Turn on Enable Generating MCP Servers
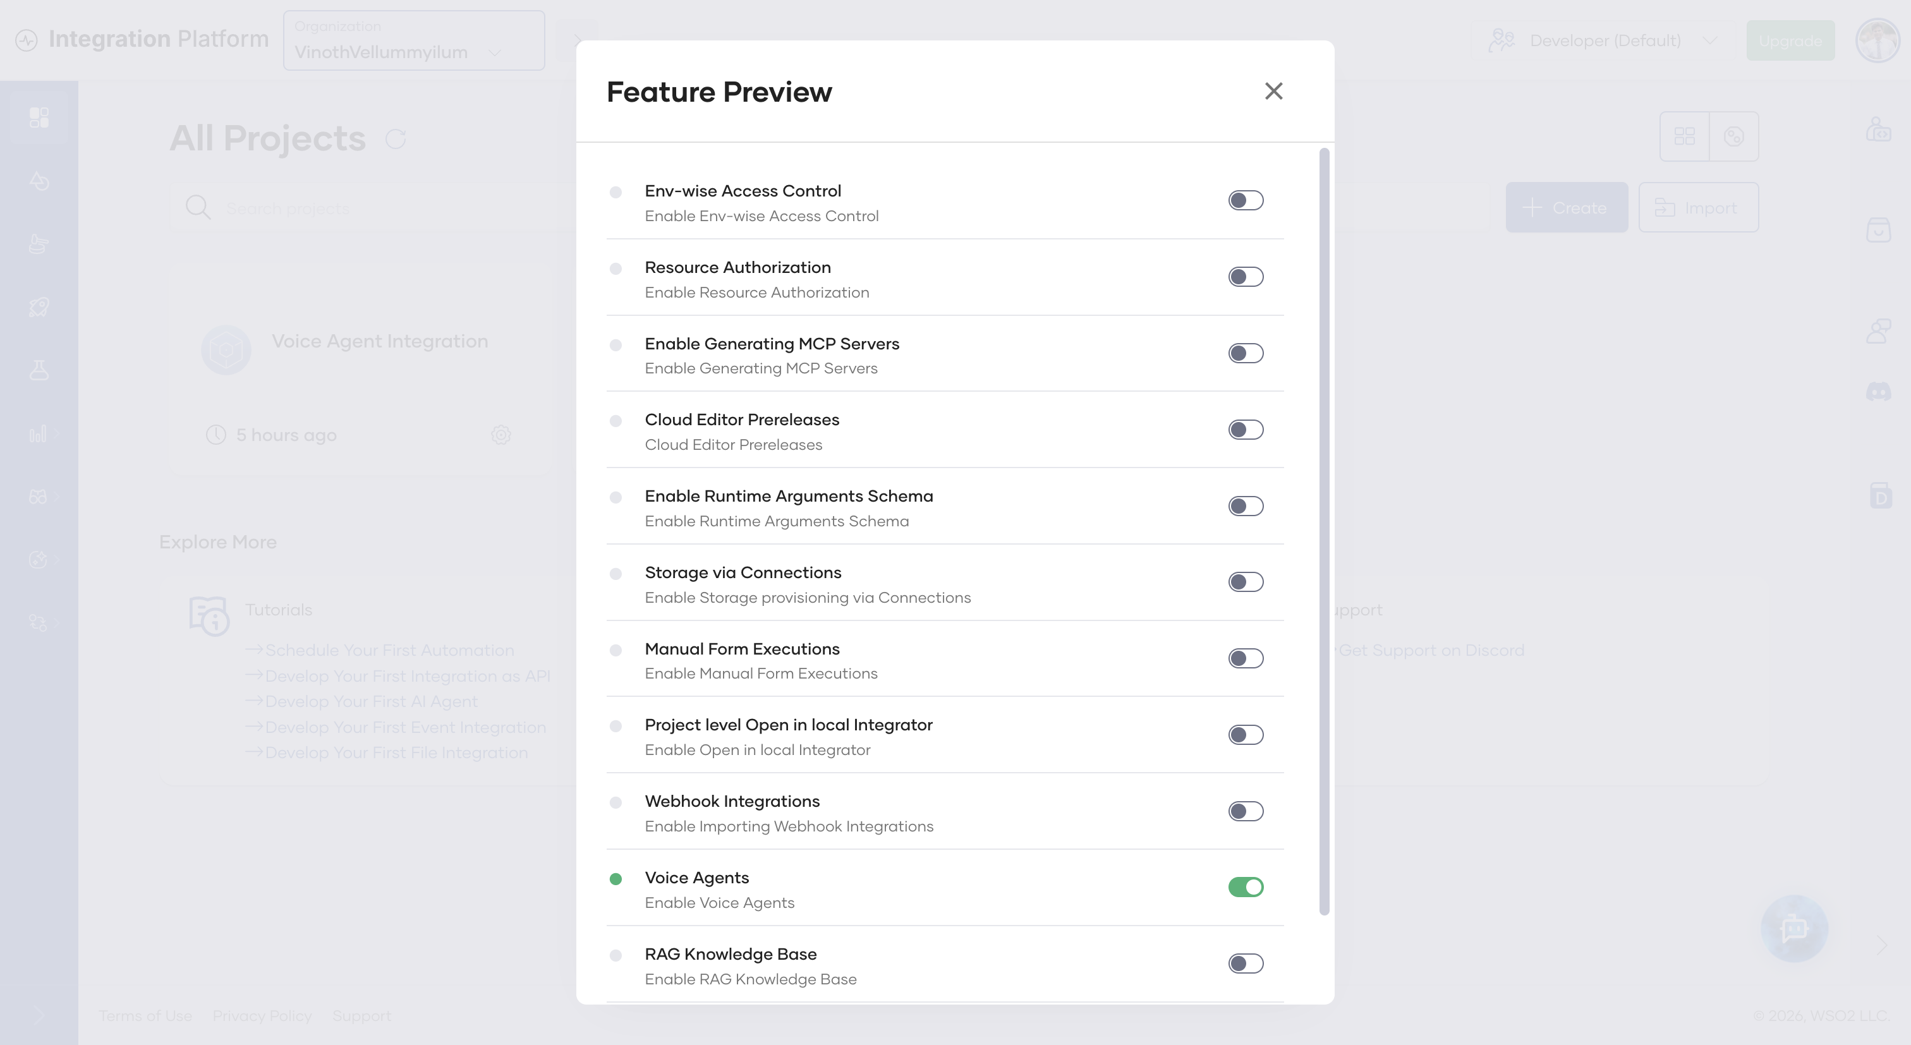The image size is (1911, 1045). click(1246, 353)
